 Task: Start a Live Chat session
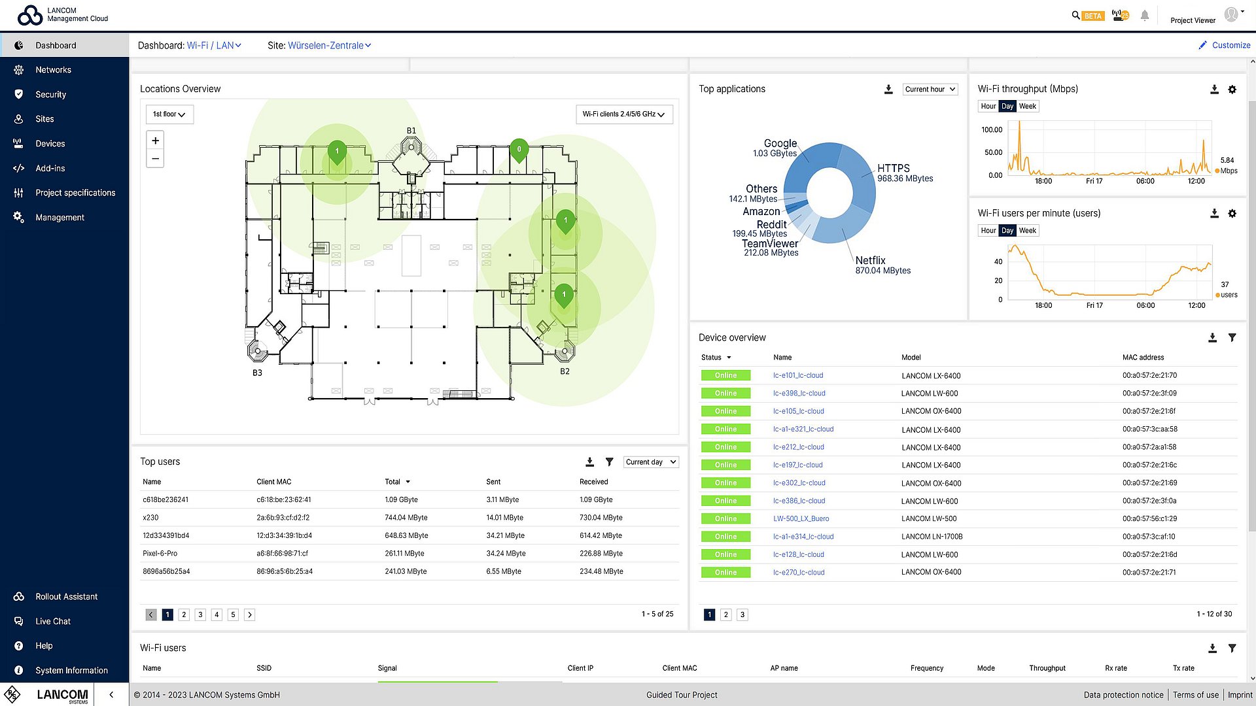53,620
